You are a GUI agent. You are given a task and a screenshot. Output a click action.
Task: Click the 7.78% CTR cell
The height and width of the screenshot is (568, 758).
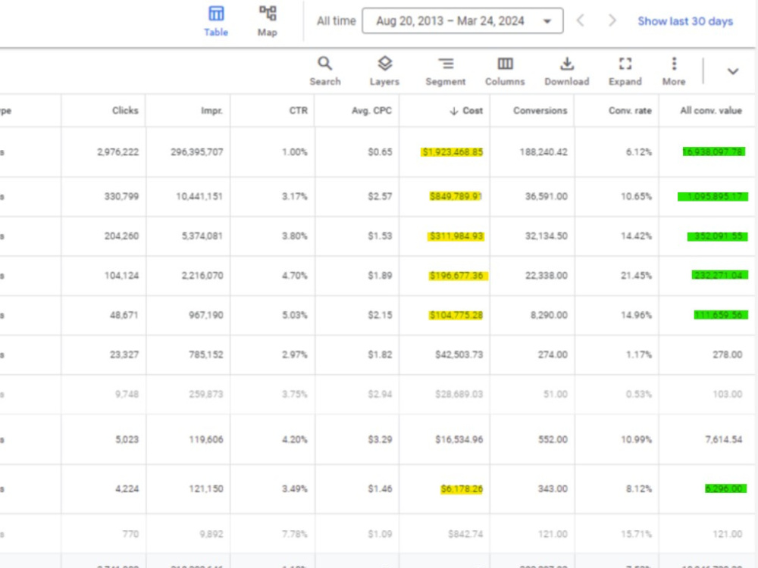point(294,534)
